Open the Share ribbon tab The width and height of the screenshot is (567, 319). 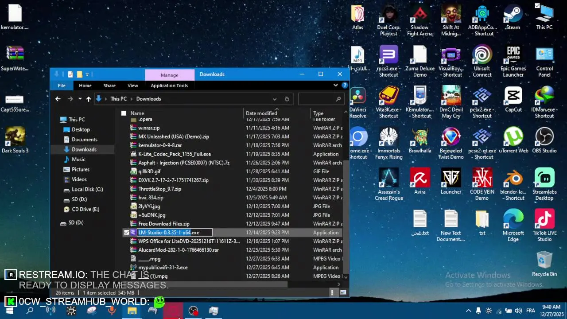pos(109,86)
